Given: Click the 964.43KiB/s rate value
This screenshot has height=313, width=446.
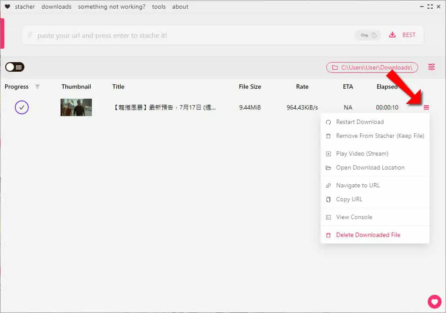Looking at the screenshot, I should 302,107.
